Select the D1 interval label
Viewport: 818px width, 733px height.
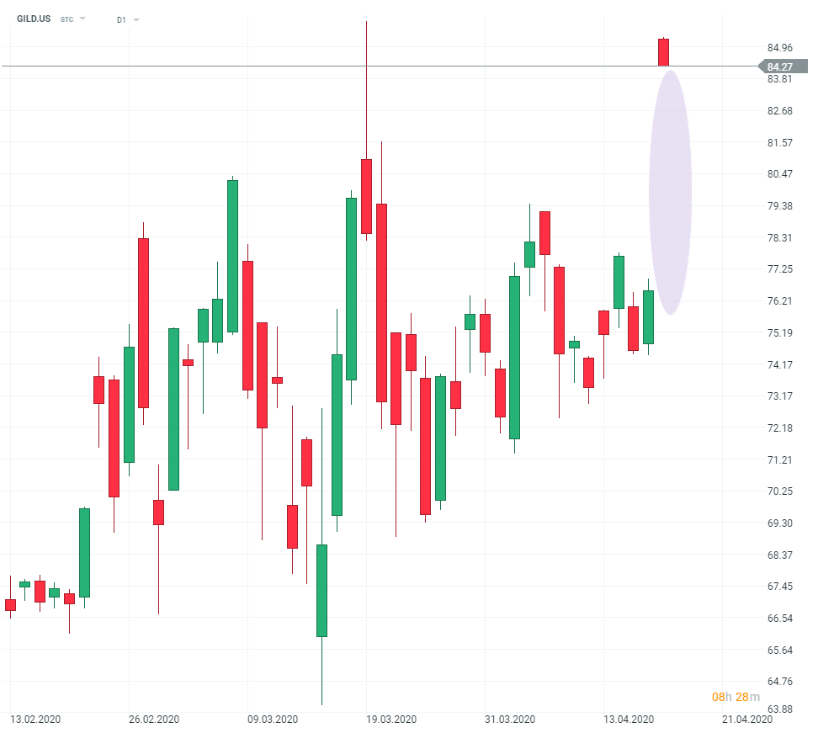coord(121,19)
